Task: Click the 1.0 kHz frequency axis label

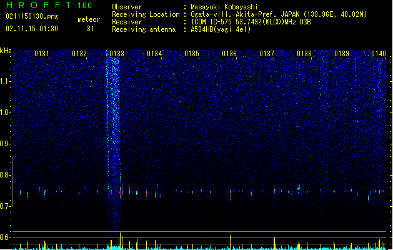Action: pyautogui.click(x=6, y=112)
